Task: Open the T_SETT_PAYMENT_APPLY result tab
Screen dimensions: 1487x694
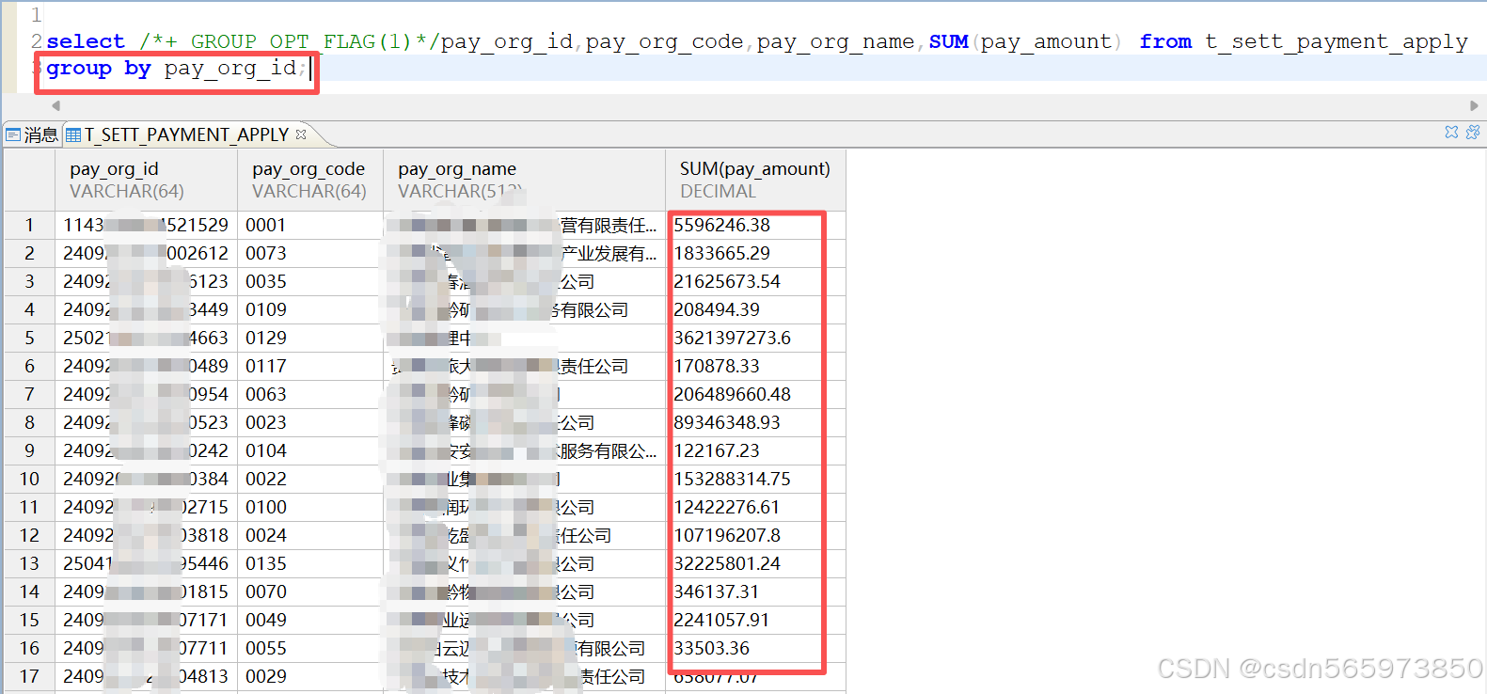Action: pos(186,134)
